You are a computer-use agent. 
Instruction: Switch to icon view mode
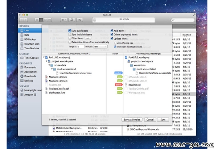coord(37,20)
